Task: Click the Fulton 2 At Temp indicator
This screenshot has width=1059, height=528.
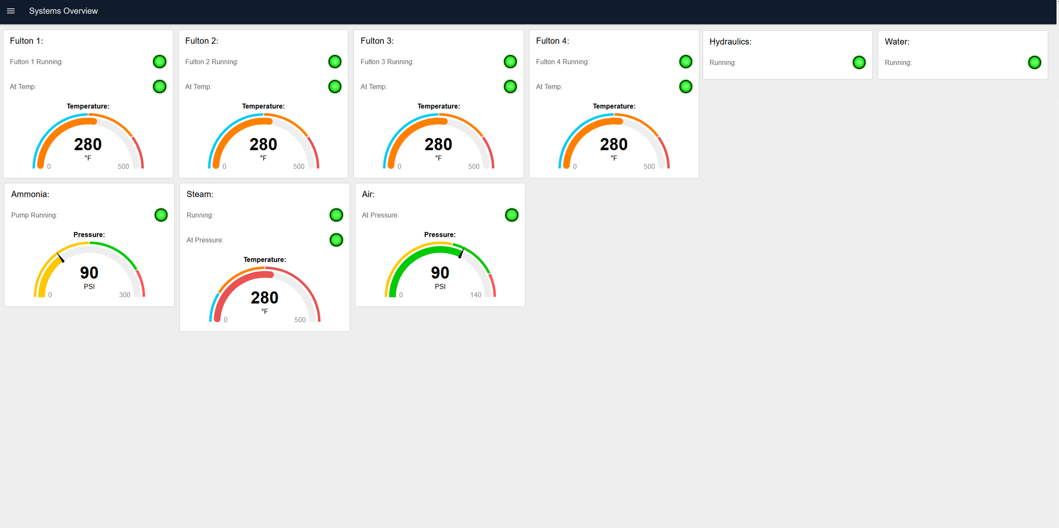Action: (335, 87)
